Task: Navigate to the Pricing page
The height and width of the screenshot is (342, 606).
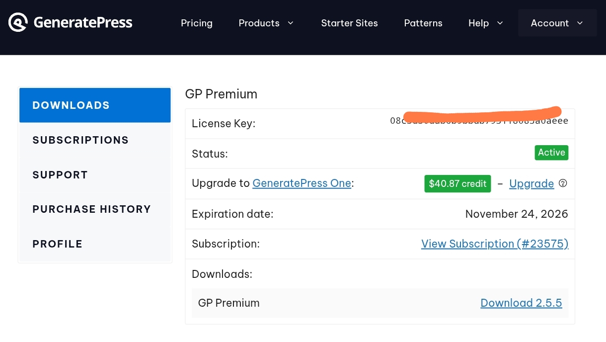Action: [x=197, y=23]
